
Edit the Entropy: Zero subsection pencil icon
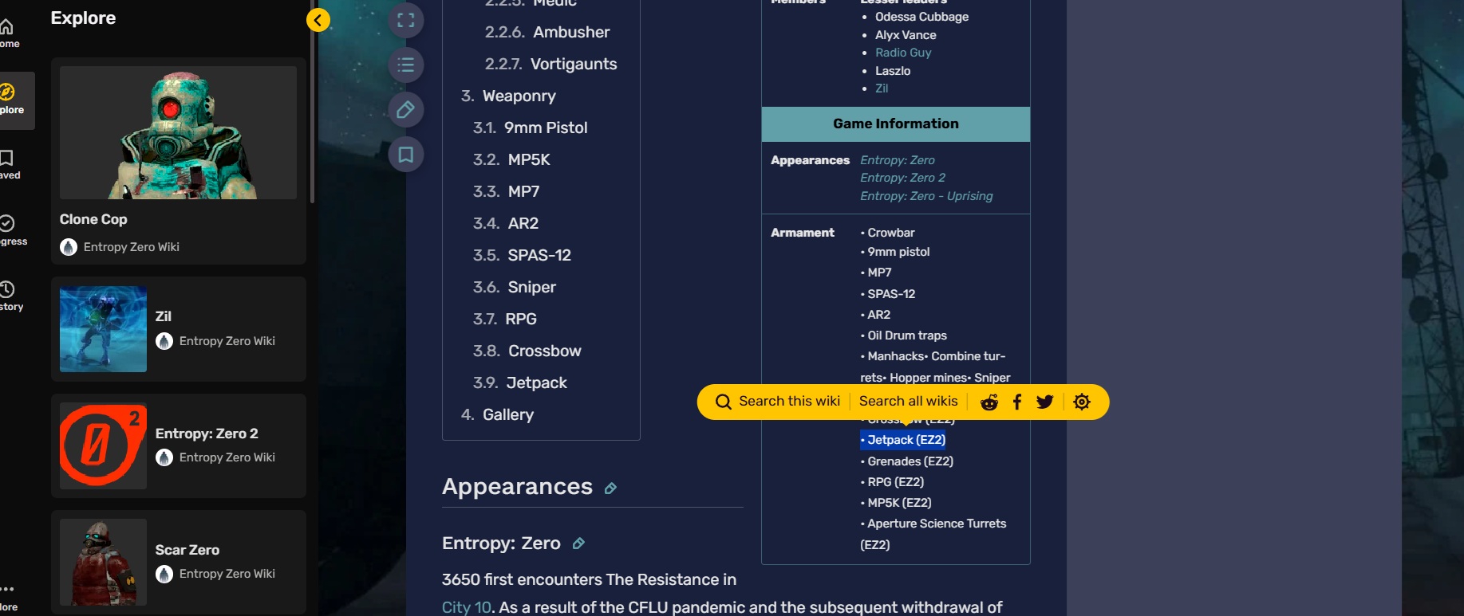[x=579, y=543]
